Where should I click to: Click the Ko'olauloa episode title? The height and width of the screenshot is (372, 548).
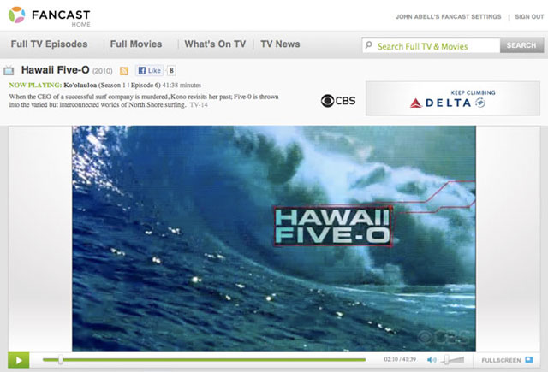click(x=80, y=86)
